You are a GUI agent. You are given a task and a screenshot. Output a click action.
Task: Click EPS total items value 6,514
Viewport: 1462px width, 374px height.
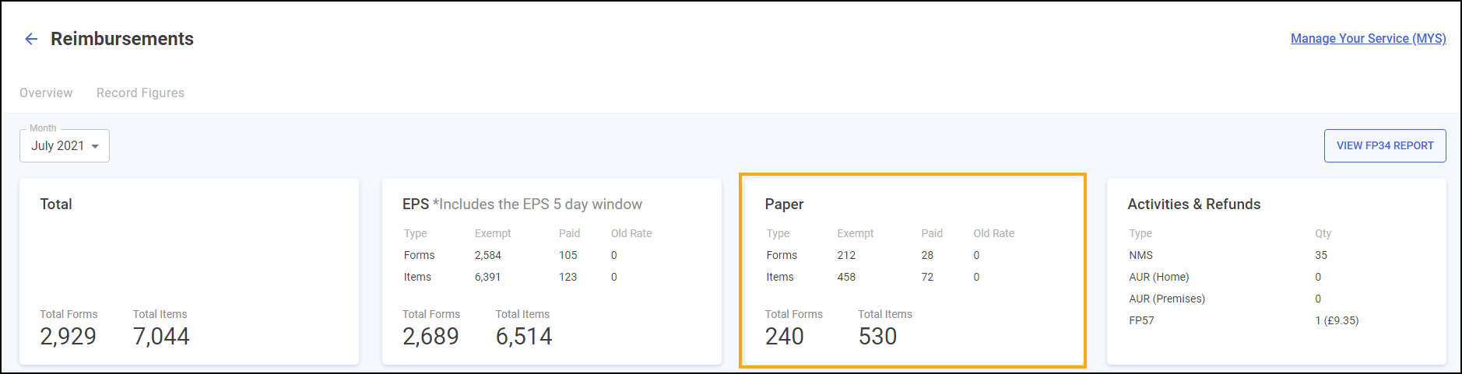coord(524,336)
